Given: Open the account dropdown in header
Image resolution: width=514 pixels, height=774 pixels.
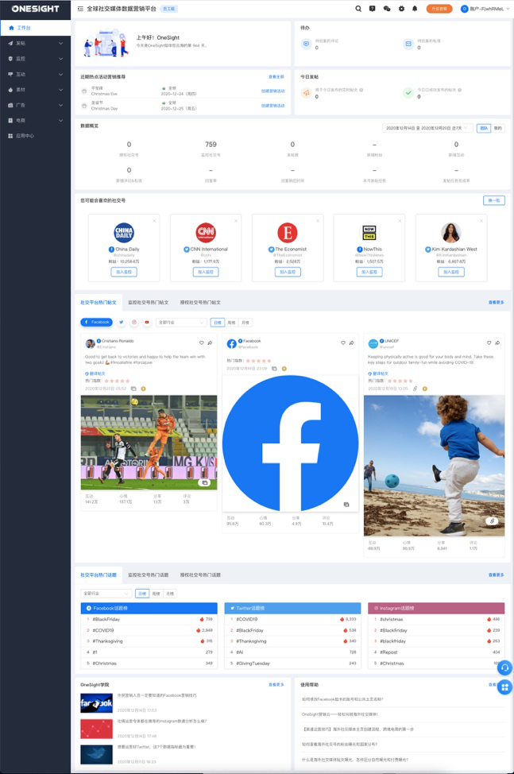Looking at the screenshot, I should [485, 9].
